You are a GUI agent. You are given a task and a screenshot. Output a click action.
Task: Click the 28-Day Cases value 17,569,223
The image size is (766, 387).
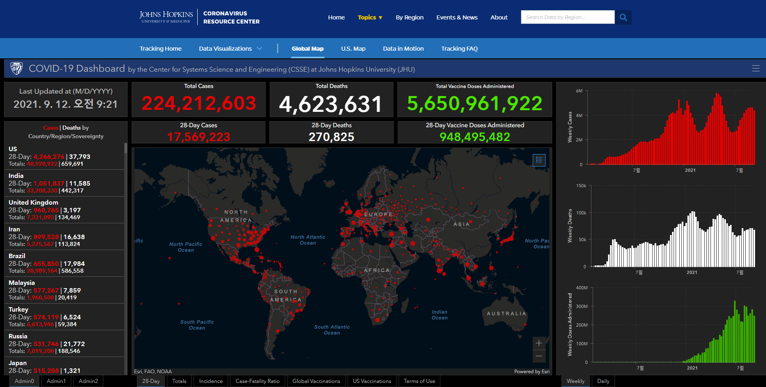[x=198, y=137]
